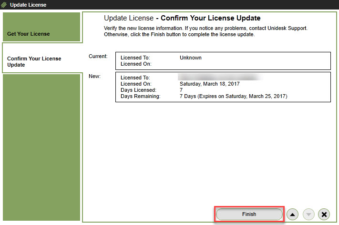The image size is (339, 225).
Task: Click the Days Remaining: label
Action: pos(141,96)
